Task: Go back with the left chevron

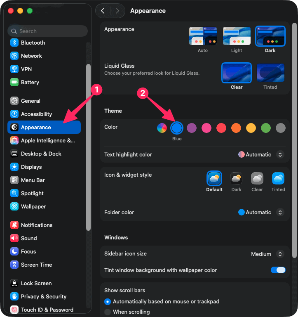Action: click(103, 11)
